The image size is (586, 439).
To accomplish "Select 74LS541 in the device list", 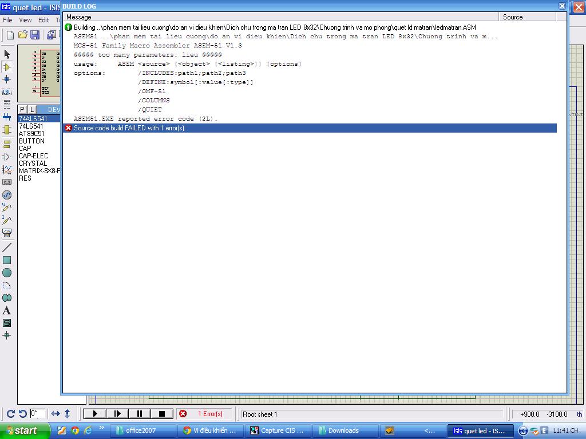I will (x=39, y=126).
